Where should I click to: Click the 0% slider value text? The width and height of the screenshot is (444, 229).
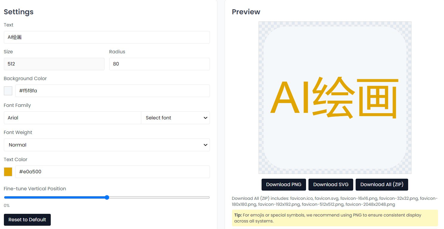tap(7, 205)
